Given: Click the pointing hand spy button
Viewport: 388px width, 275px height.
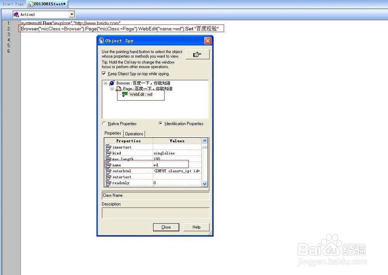Looking at the screenshot, I should point(197,54).
